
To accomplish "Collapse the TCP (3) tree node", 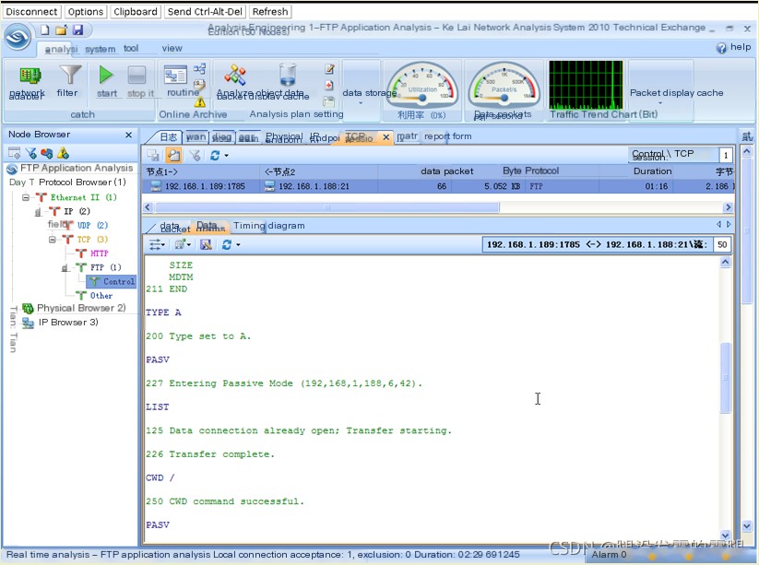I will coord(53,240).
